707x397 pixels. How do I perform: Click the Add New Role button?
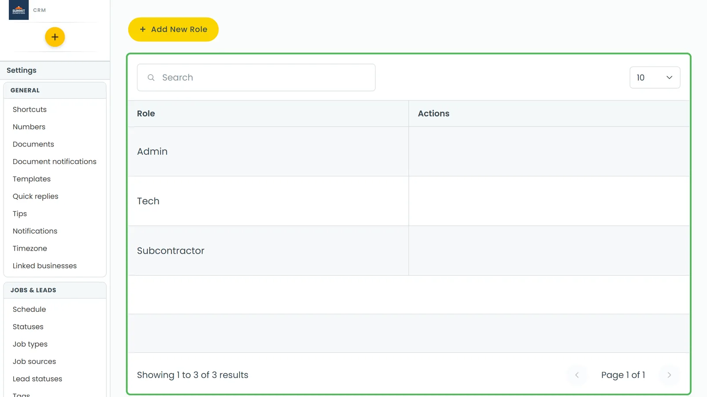point(173,30)
